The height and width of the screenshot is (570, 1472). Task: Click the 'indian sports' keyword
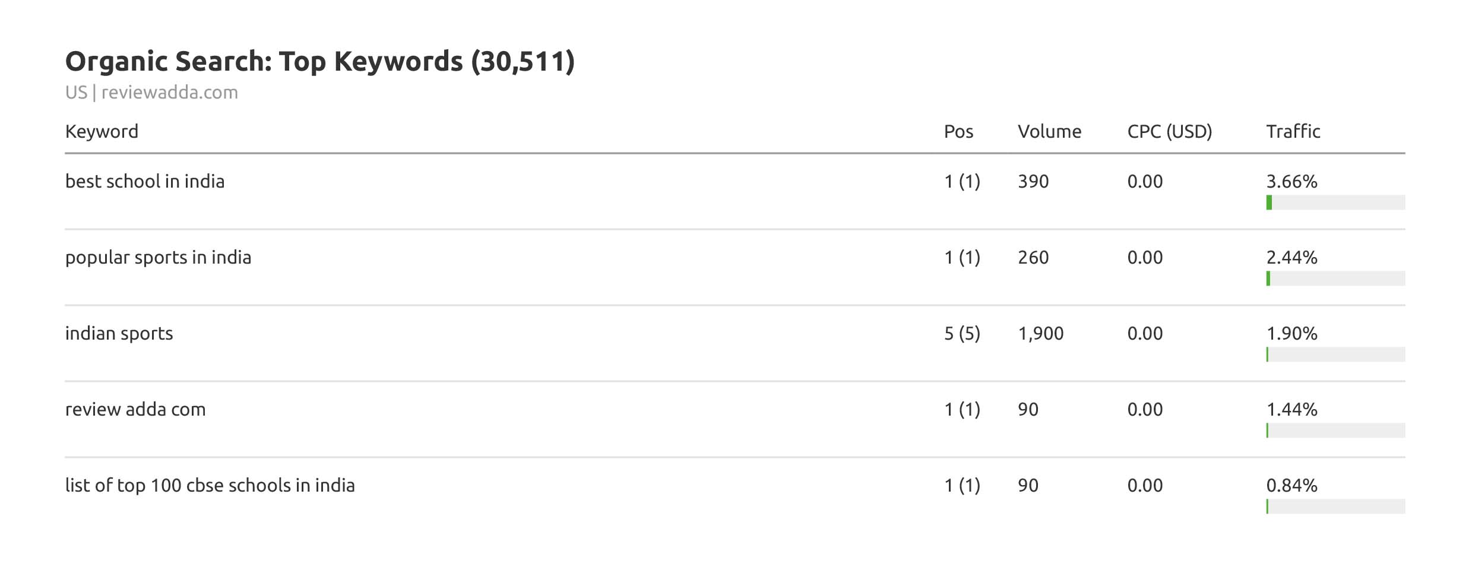[119, 333]
